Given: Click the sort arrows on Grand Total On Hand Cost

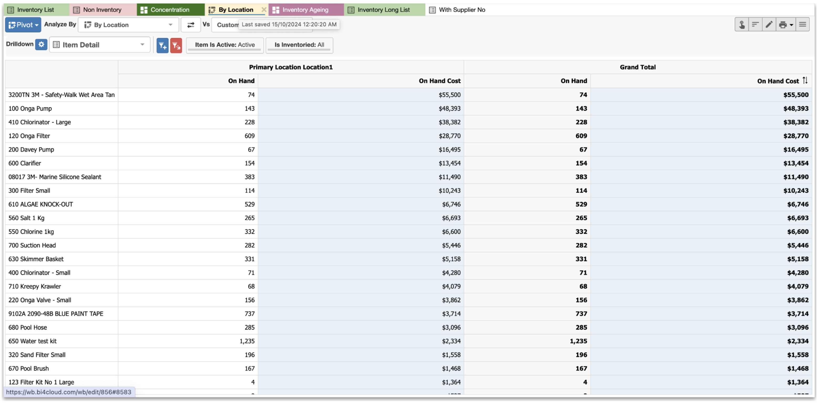Looking at the screenshot, I should (x=805, y=81).
